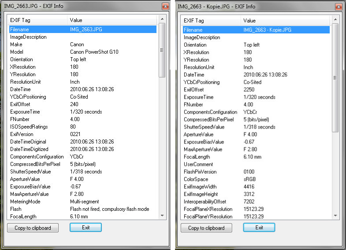Select ImageDescription row in Kopie.JPG window
The height and width of the screenshot is (250, 346).
(x=256, y=37)
